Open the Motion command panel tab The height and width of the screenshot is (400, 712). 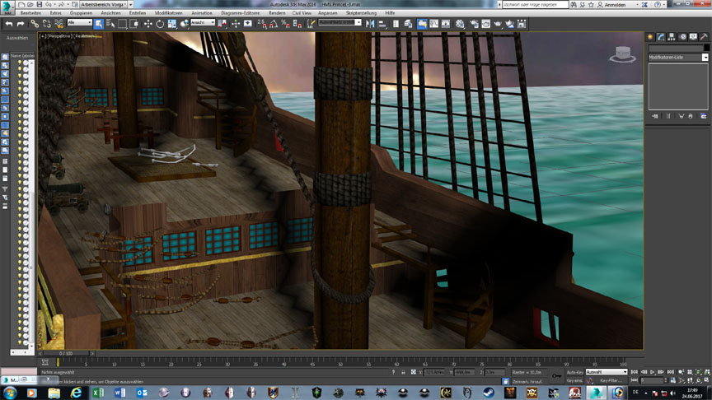(x=682, y=37)
